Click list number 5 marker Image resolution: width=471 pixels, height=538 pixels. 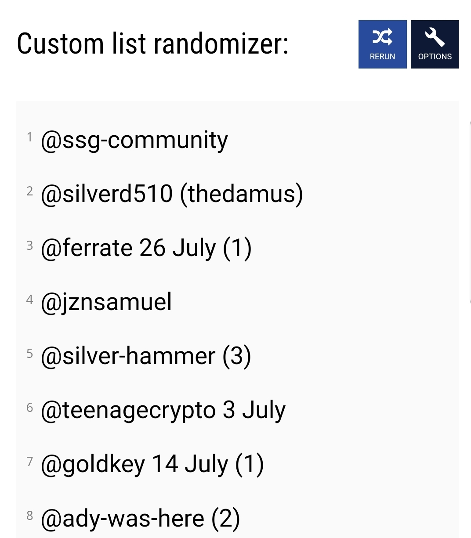click(29, 353)
